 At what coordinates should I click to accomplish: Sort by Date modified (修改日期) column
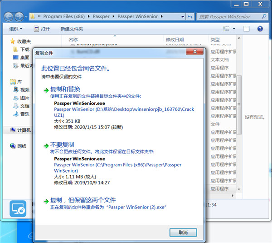(x=175, y=40)
